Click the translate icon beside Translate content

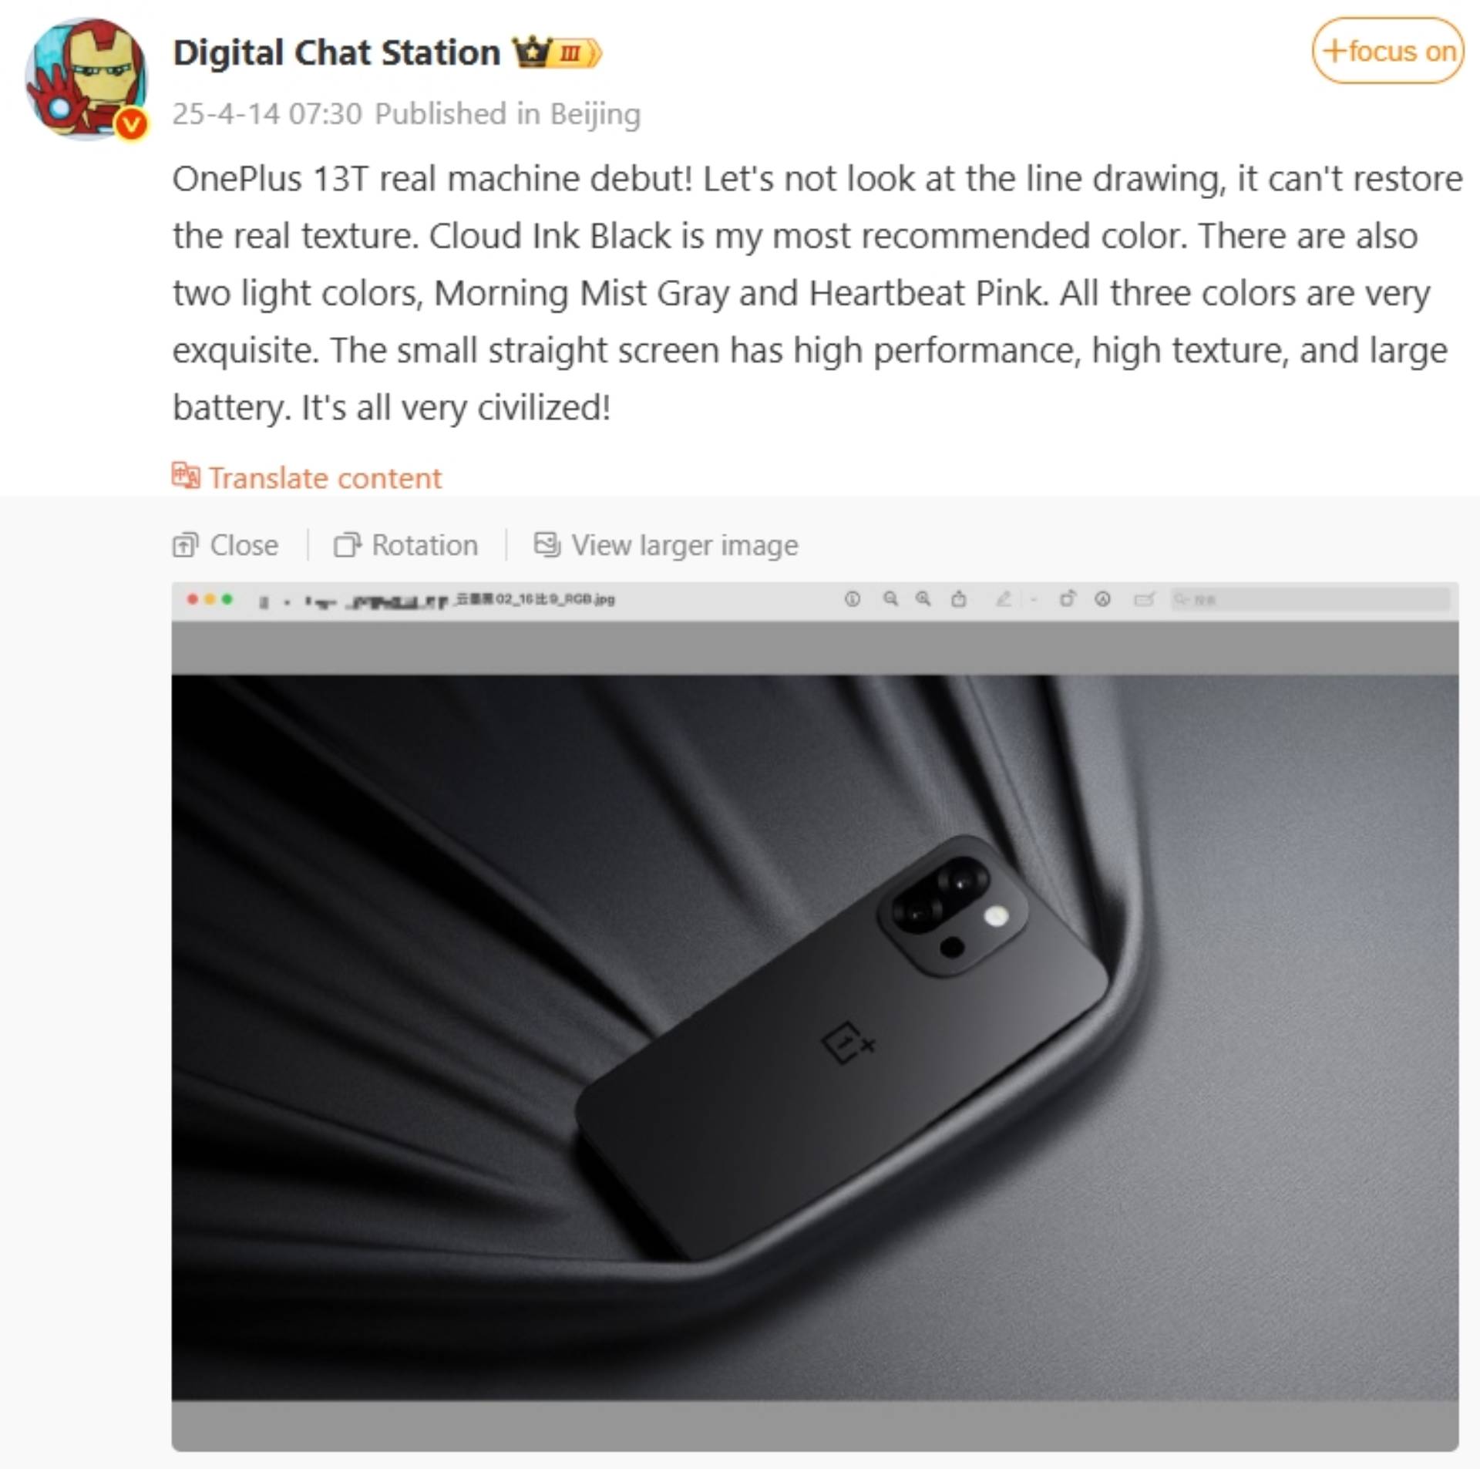tap(186, 477)
